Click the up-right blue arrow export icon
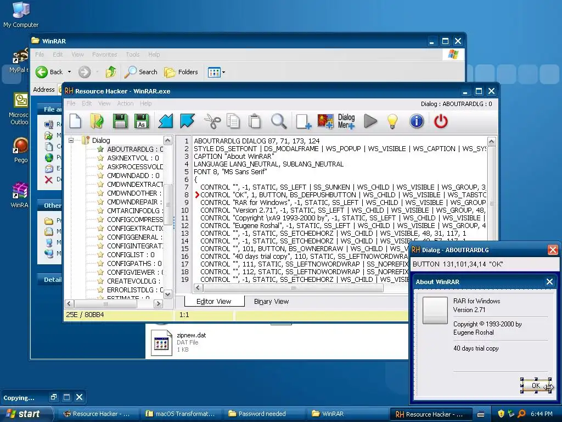The height and width of the screenshot is (422, 562). pos(187,121)
